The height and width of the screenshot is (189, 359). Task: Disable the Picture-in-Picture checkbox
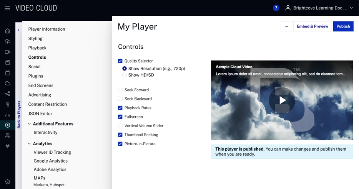pos(120,144)
